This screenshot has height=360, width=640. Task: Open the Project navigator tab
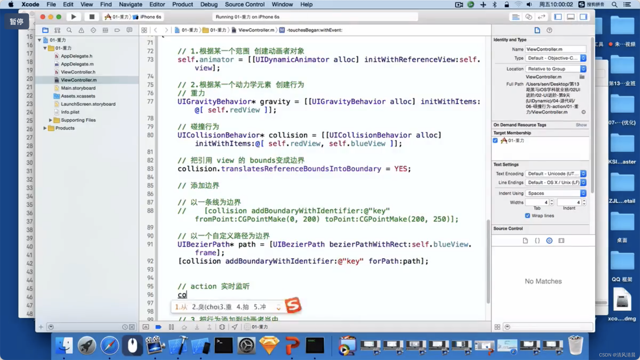pos(45,30)
